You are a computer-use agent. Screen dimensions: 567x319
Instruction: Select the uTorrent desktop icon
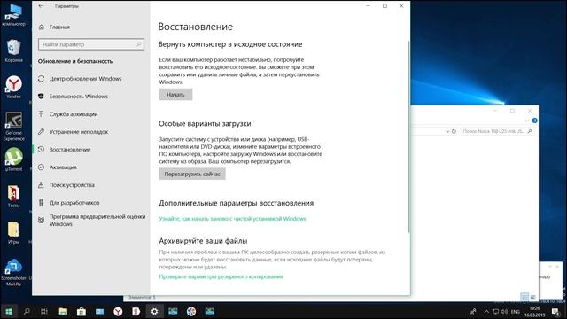(14, 159)
